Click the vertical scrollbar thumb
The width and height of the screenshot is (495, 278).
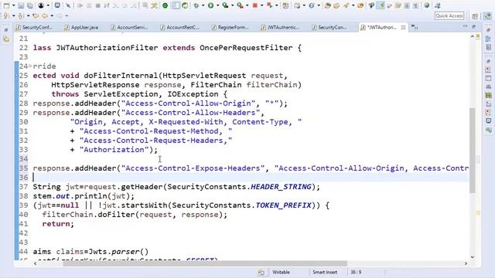(473, 150)
